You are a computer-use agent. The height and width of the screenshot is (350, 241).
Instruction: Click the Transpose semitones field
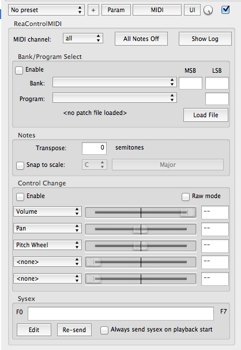[x=94, y=148]
